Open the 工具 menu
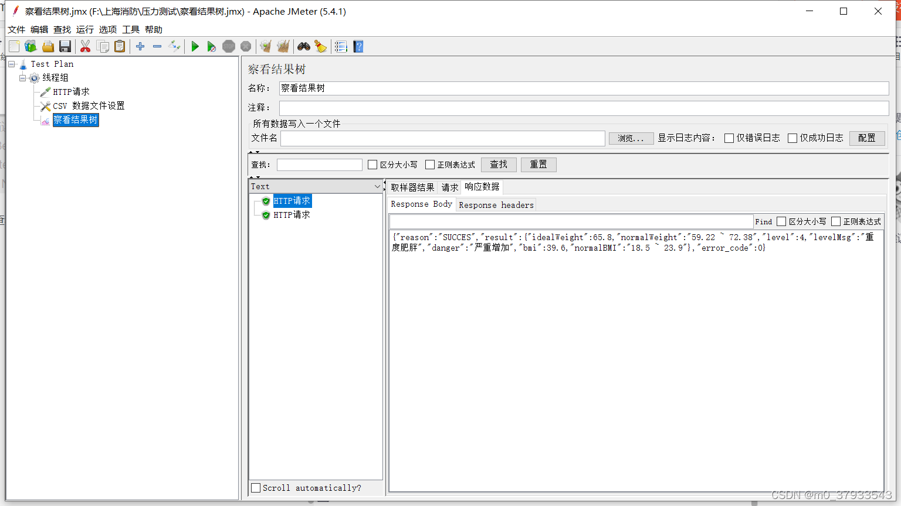The height and width of the screenshot is (506, 901). point(131,30)
